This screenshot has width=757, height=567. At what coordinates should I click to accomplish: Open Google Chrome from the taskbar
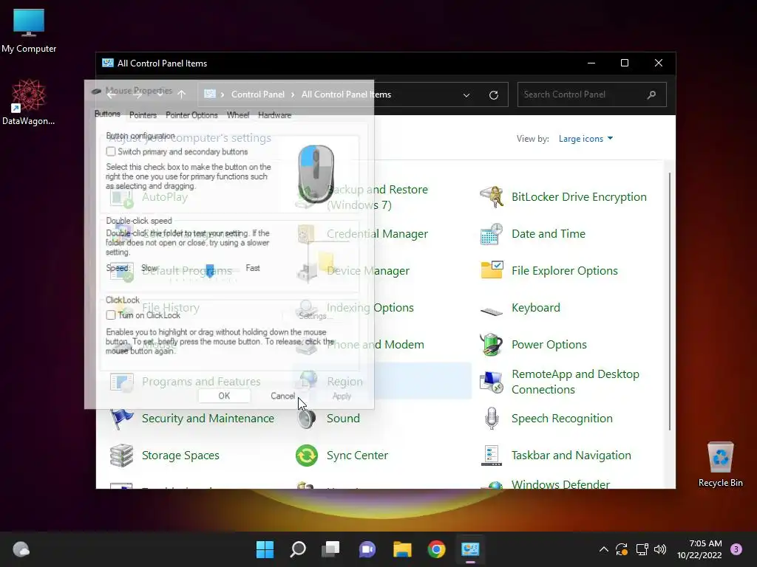[x=436, y=549]
